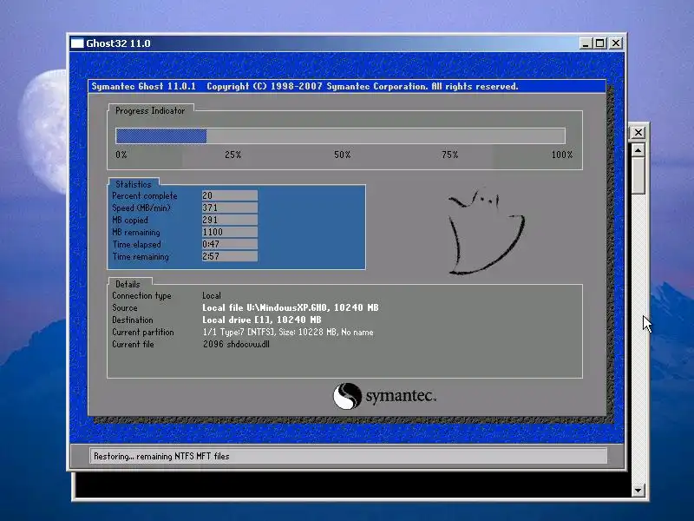Maximize the Ghost32 11.0 window

tap(600, 43)
